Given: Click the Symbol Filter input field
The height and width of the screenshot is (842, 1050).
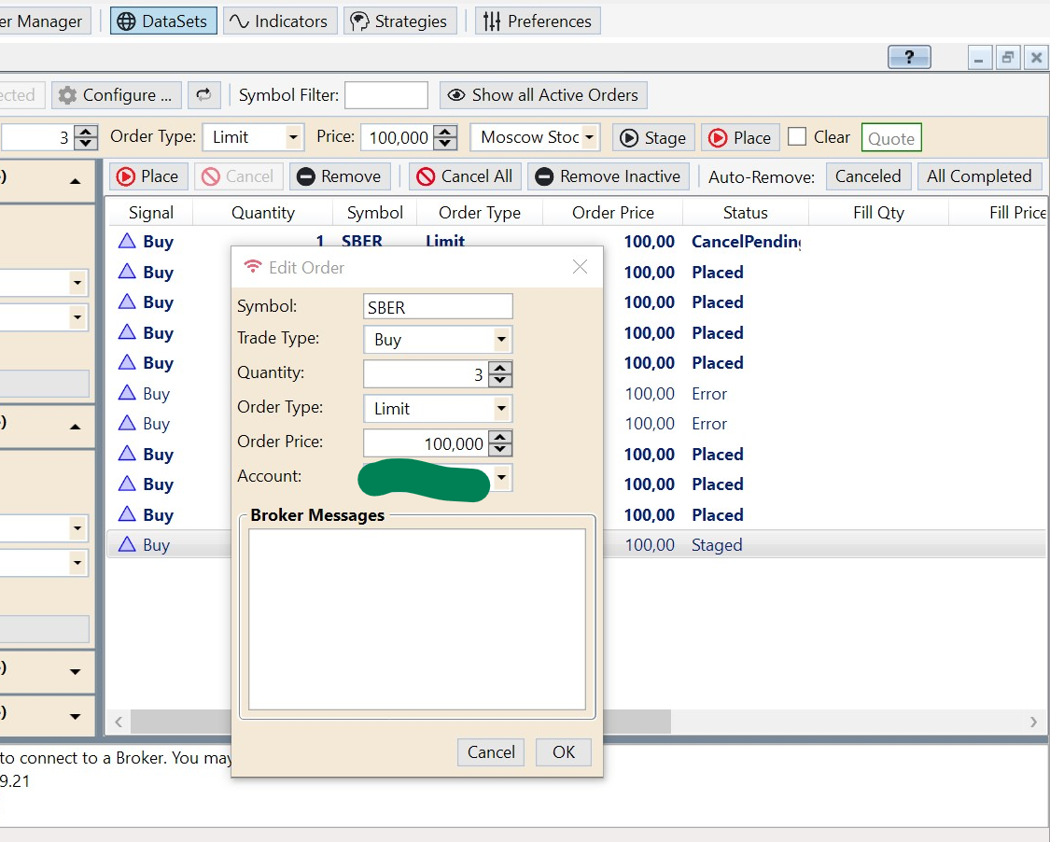Looking at the screenshot, I should click(x=385, y=94).
